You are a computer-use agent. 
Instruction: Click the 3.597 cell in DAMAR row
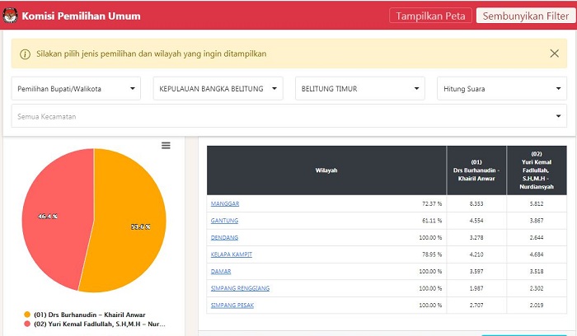click(x=476, y=271)
